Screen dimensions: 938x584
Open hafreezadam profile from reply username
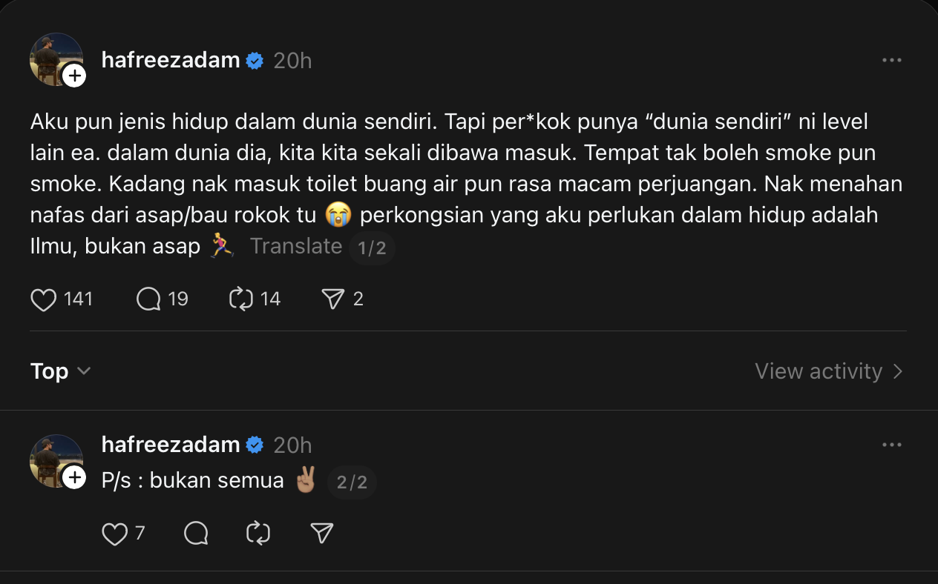pyautogui.click(x=171, y=445)
